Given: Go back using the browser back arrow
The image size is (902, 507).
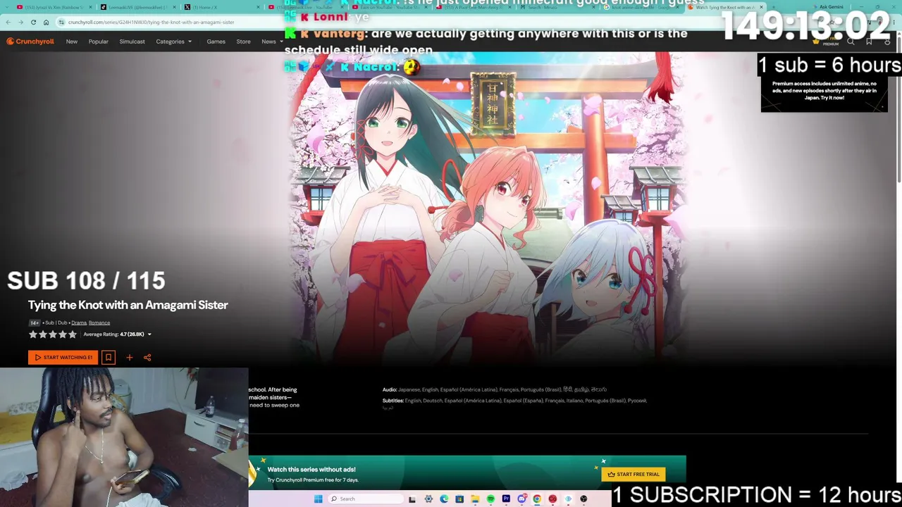Looking at the screenshot, I should click(8, 22).
